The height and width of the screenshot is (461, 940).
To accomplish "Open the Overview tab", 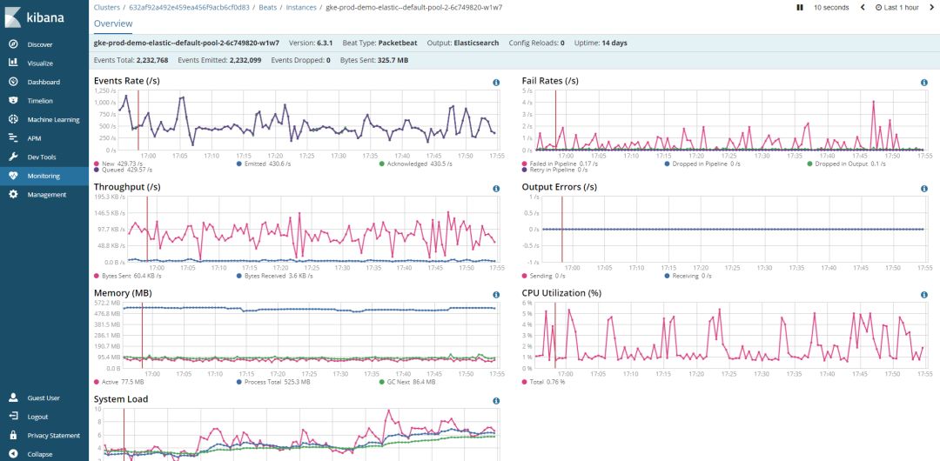I will (x=113, y=23).
